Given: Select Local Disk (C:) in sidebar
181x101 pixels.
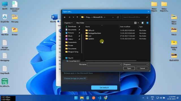Looking at the screenshot, I should [x=74, y=61].
